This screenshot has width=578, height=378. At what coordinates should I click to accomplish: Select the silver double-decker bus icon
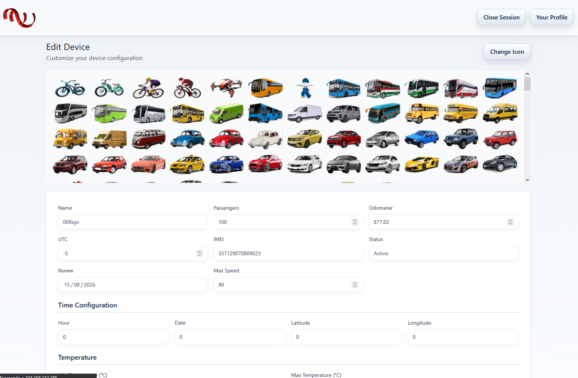pos(70,113)
